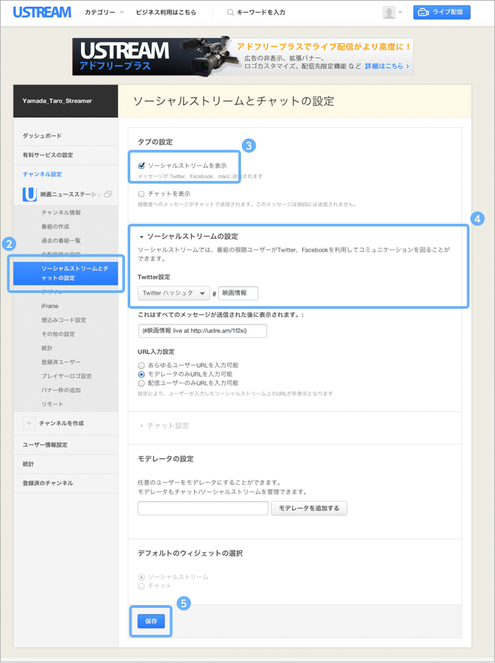Click the channel U logo icon
The width and height of the screenshot is (495, 663).
[30, 194]
